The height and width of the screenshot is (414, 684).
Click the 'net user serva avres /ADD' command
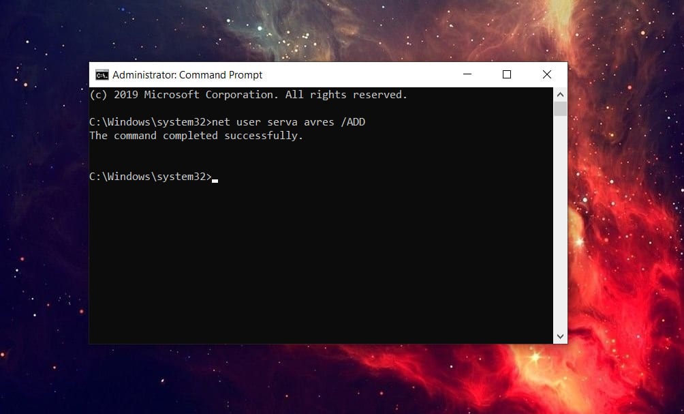click(x=288, y=122)
